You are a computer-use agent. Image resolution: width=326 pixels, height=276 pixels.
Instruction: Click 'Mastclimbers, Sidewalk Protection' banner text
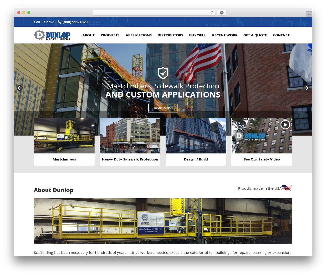click(x=163, y=86)
